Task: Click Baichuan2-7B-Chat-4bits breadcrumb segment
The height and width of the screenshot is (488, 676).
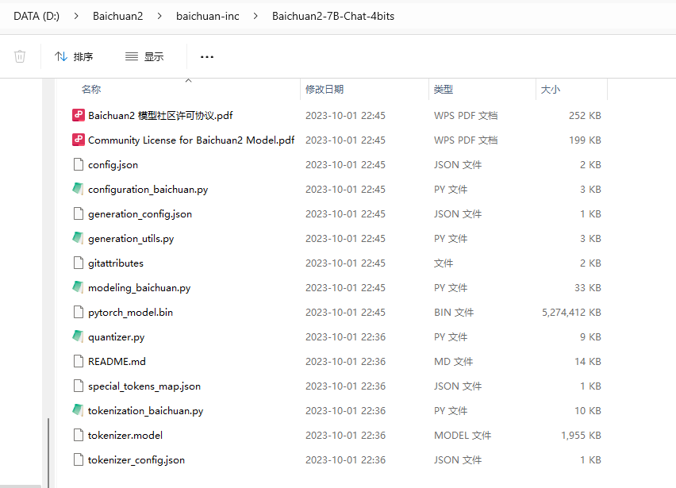Action: tap(333, 16)
